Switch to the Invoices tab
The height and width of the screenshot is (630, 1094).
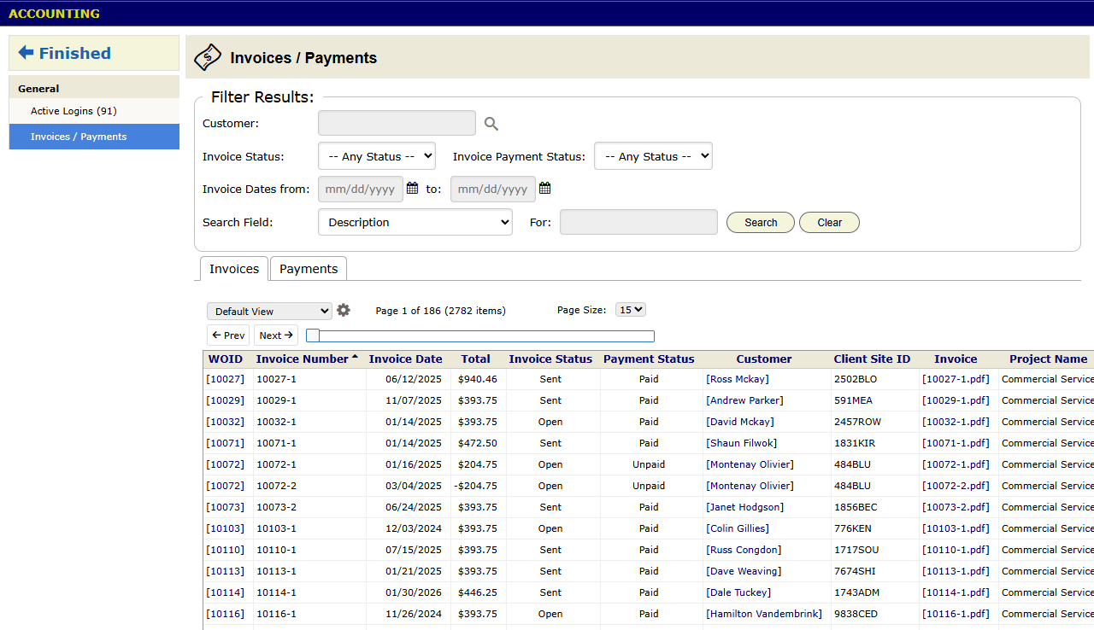point(234,269)
